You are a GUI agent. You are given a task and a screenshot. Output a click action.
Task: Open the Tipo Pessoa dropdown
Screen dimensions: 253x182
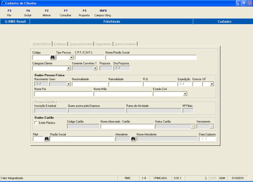pos(71,57)
